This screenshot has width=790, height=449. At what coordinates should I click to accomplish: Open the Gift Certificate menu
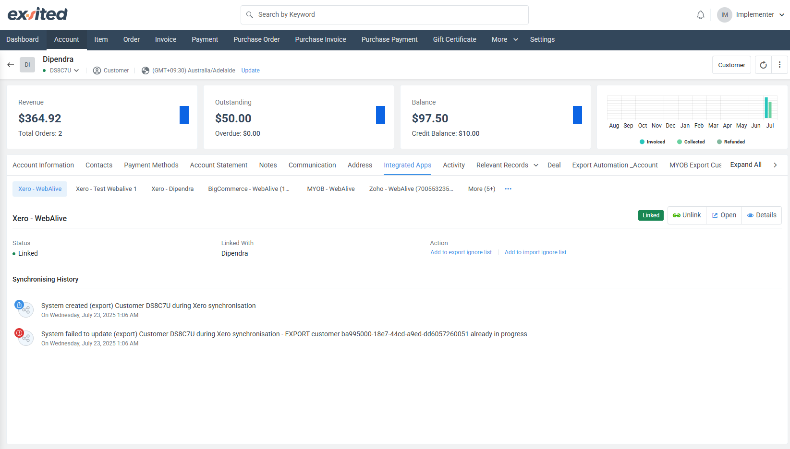click(x=455, y=40)
